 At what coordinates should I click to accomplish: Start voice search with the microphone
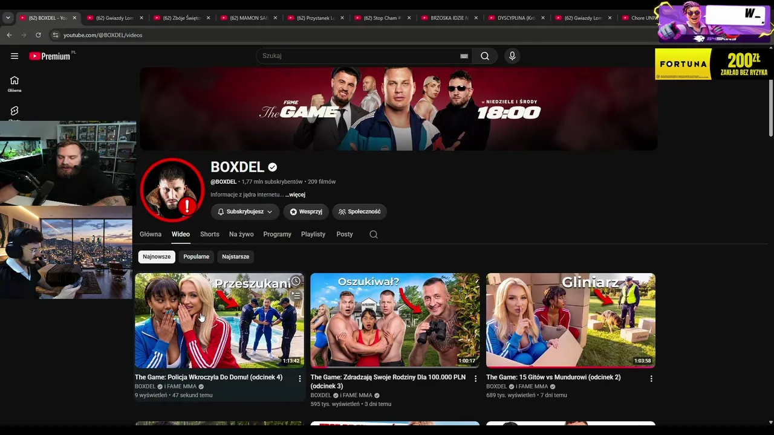pos(512,56)
